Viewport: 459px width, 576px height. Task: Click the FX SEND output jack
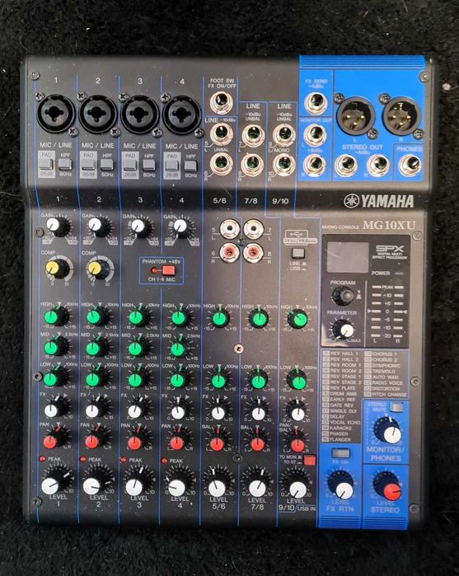pos(316,103)
